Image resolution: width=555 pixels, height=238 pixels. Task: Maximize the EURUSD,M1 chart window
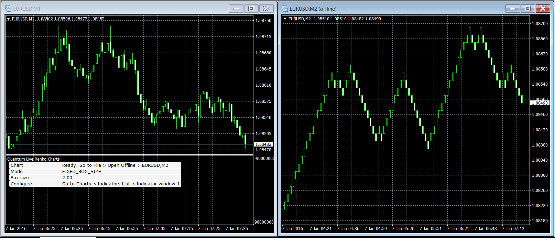251,9
